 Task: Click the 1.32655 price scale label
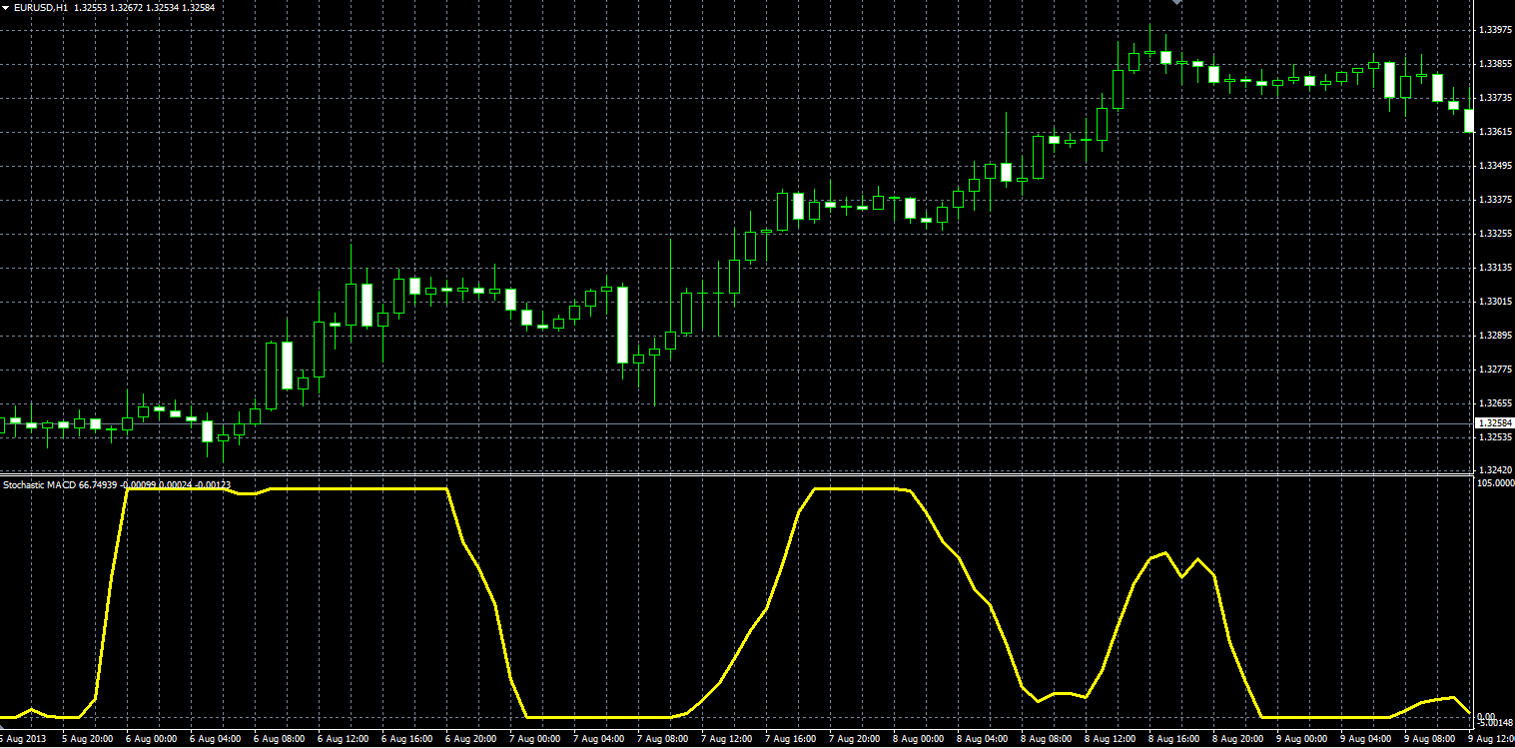coord(1494,403)
